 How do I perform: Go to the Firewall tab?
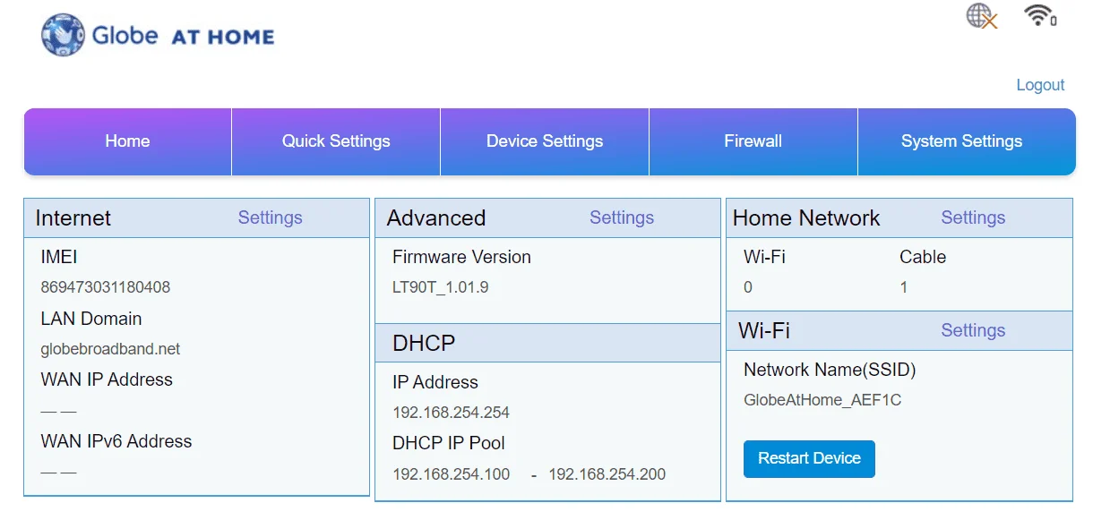point(753,141)
